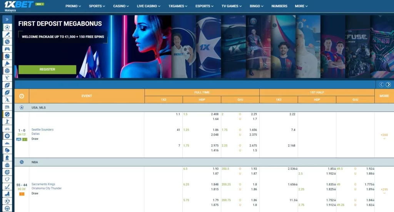Image resolution: width=394 pixels, height=212 pixels.
Task: Click the heart icon in the sidebar
Action: coord(7,179)
